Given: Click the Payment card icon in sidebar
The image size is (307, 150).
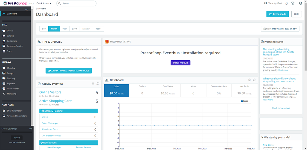Looking at the screenshot, I should pyautogui.click(x=4, y=83).
